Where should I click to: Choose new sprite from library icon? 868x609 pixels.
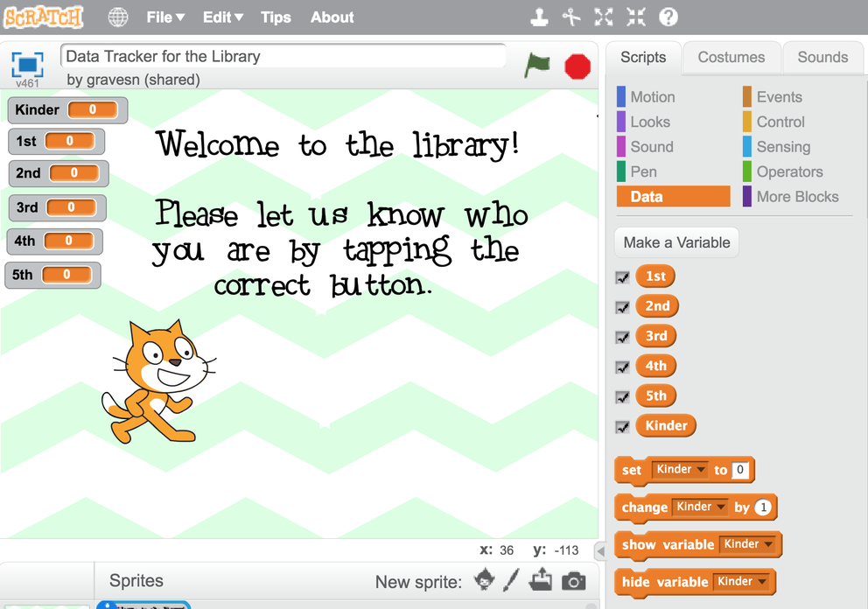point(485,580)
